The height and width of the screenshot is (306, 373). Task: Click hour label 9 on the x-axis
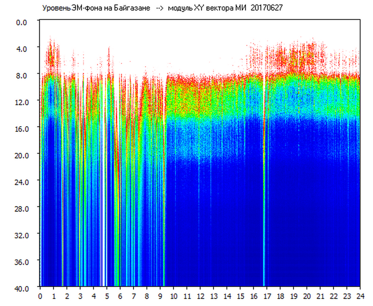[x=160, y=296]
